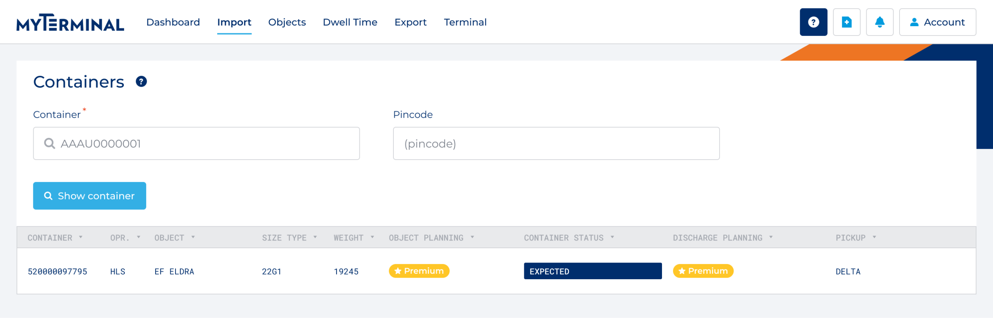Sort by the Weight column arrow
Screen dimensions: 993x318
click(372, 237)
